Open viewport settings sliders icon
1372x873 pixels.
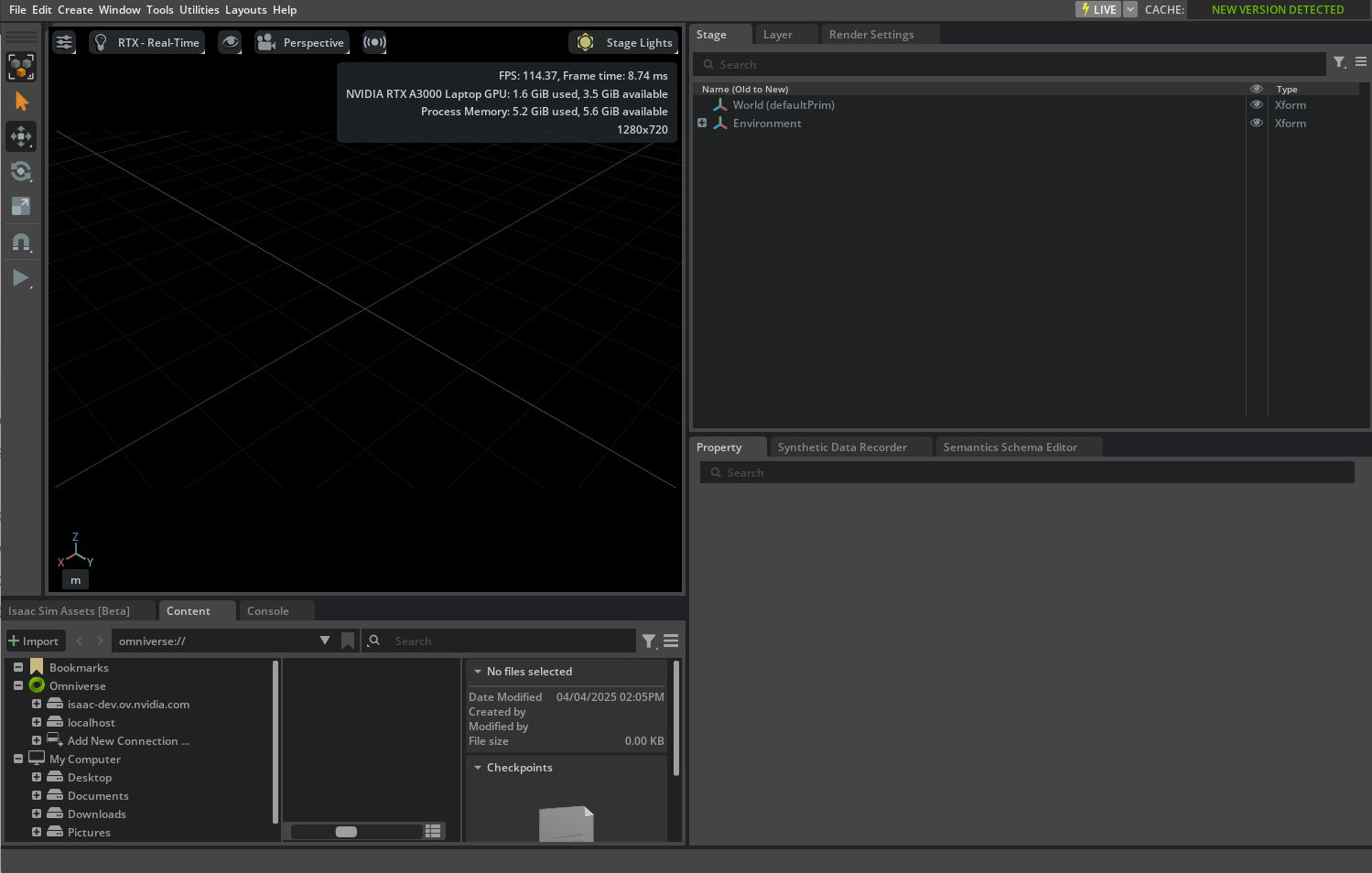[64, 42]
